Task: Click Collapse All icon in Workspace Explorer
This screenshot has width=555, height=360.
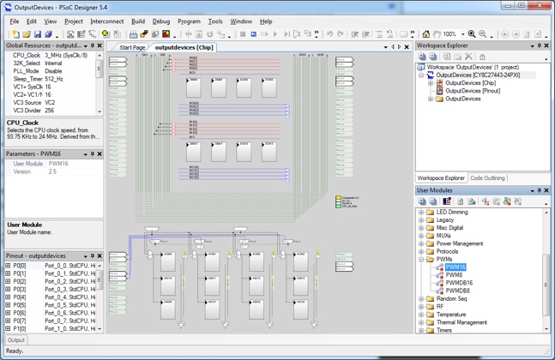Action: pos(433,57)
